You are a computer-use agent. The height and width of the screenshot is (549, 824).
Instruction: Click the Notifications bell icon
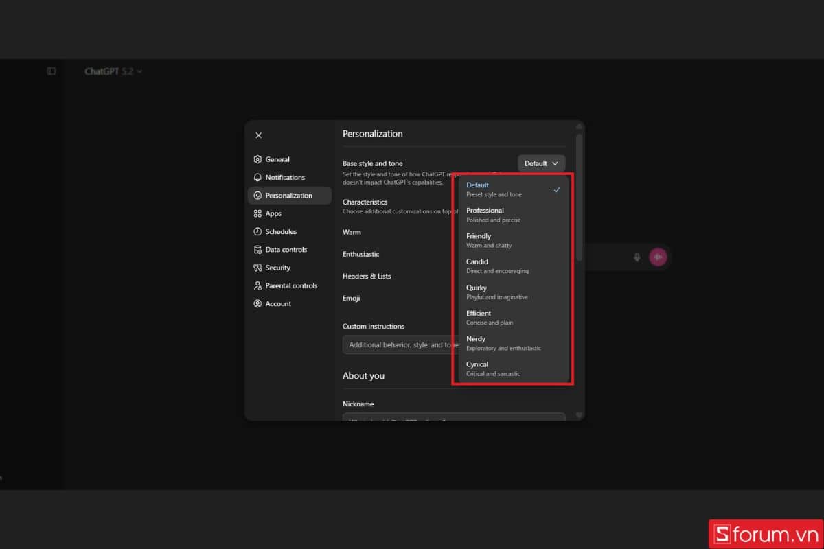click(257, 177)
